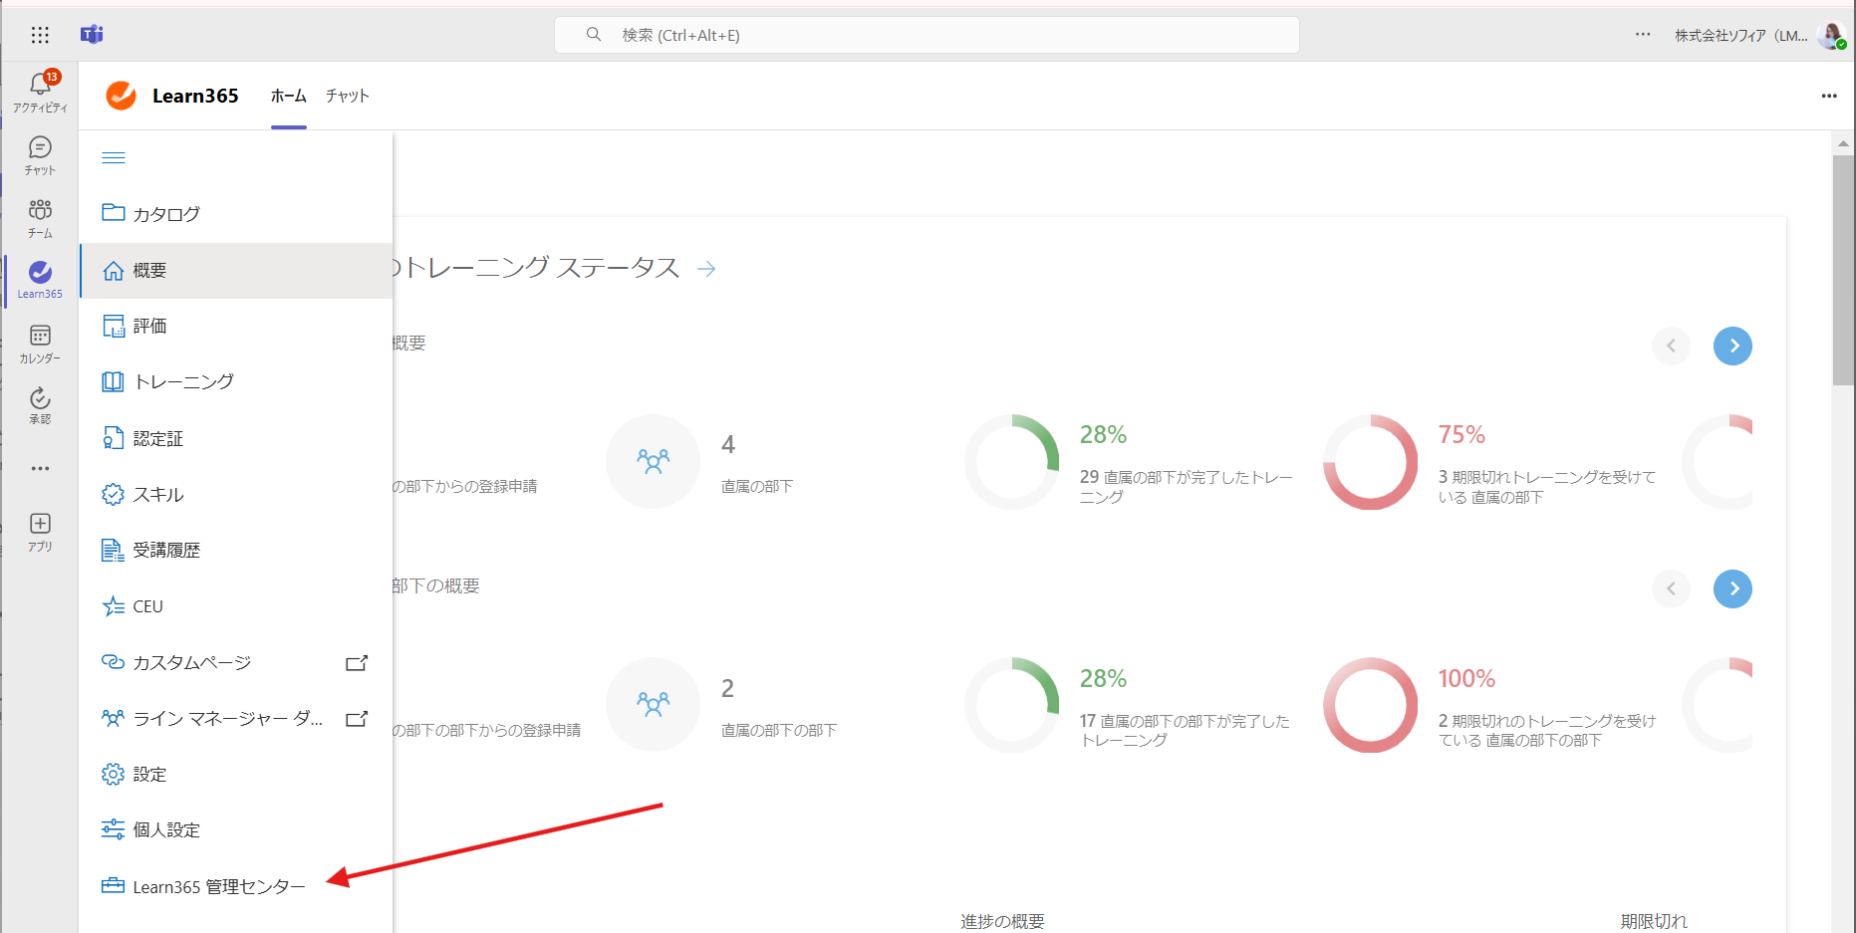The image size is (1856, 933).
Task: Switch to the ホーム tab
Action: tap(289, 96)
